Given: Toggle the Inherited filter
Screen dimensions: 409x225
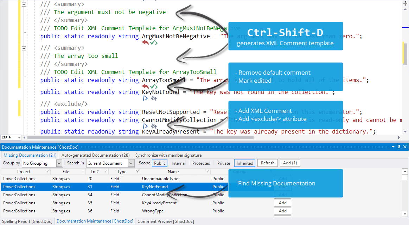Looking at the screenshot, I should tap(244, 163).
